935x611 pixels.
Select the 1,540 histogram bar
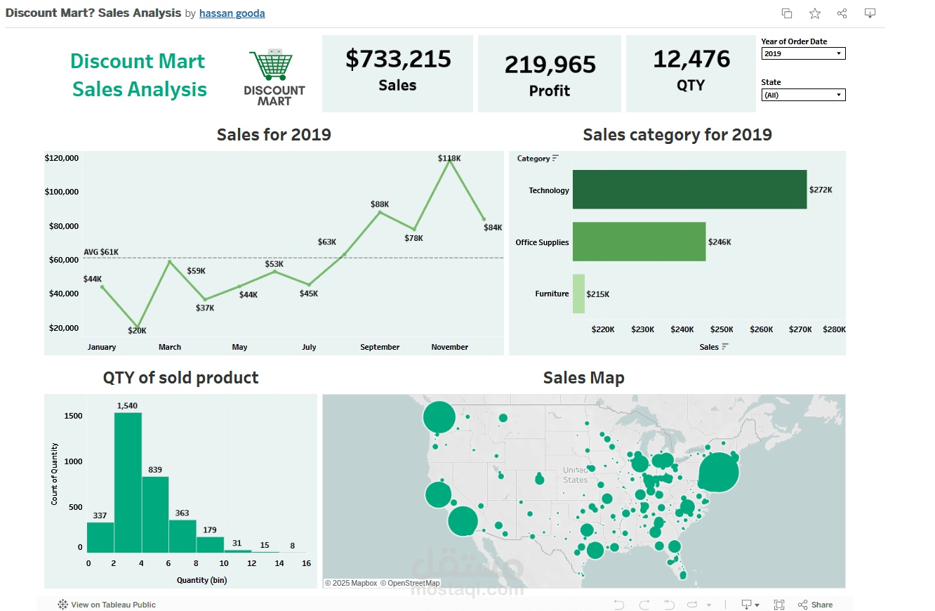[x=128, y=482]
